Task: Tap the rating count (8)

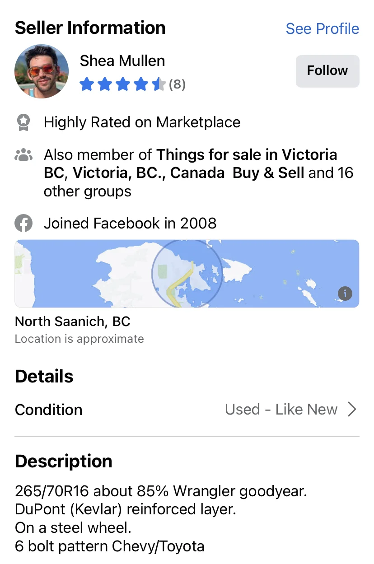Action: coord(177,84)
